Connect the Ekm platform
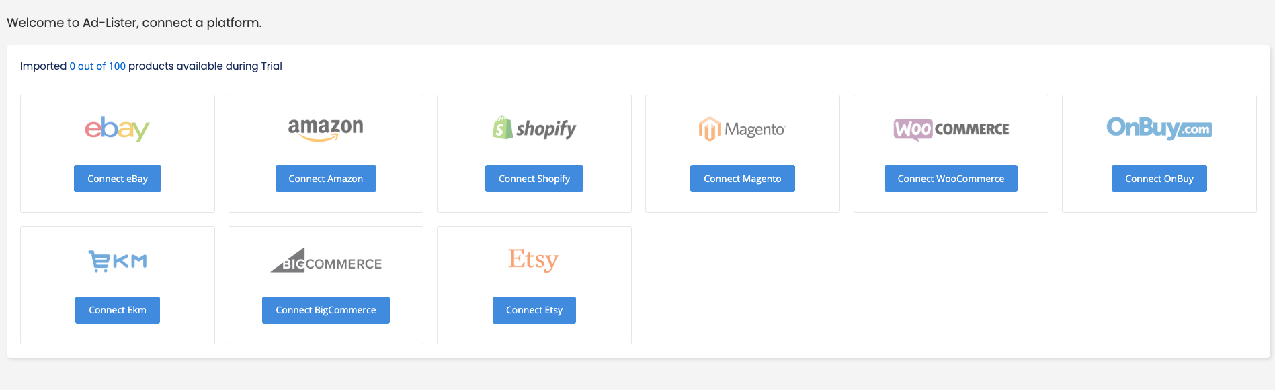This screenshot has height=390, width=1275. 118,310
